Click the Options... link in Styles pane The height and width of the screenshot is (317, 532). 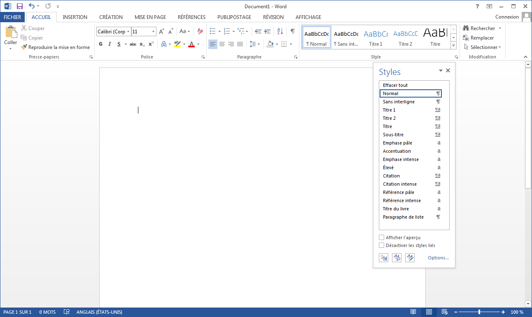[438, 258]
